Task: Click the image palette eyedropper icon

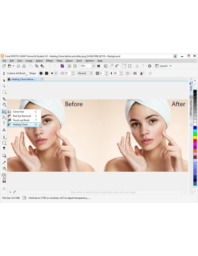Action: (x=14, y=192)
